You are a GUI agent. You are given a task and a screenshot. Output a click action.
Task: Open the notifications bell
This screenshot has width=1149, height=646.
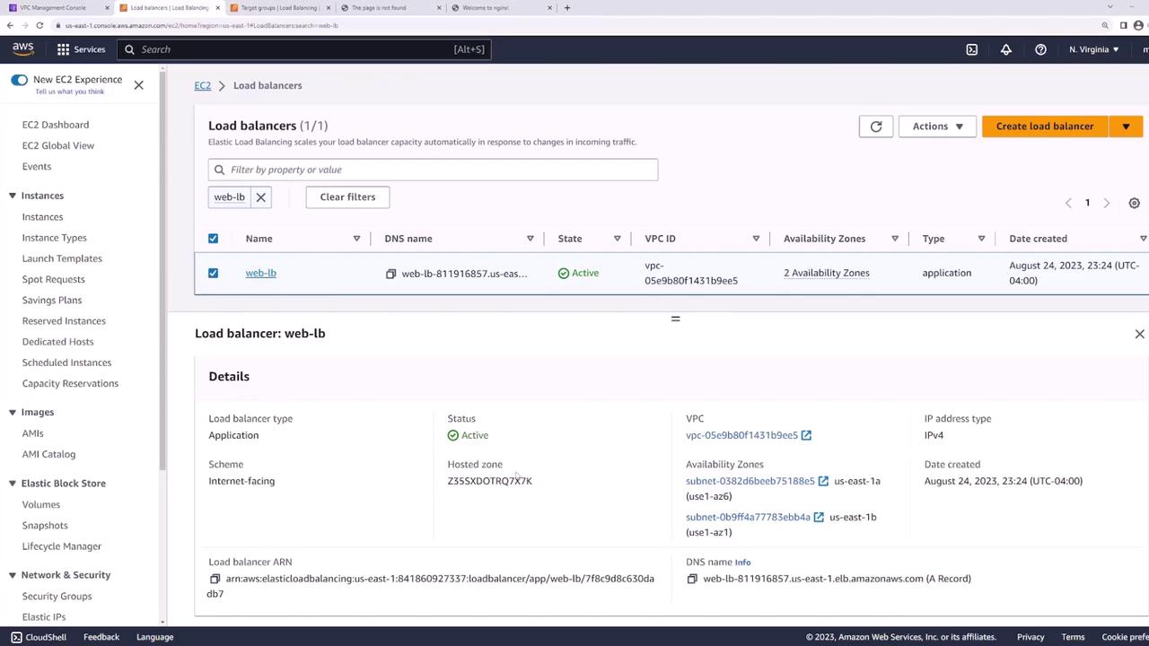(1006, 49)
